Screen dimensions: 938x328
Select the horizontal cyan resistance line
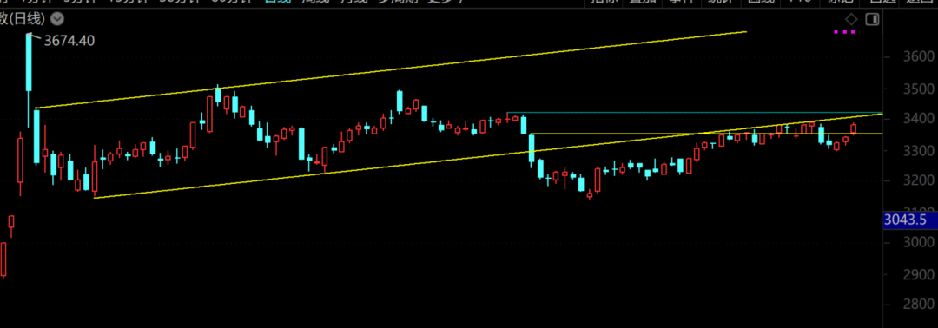pos(695,112)
